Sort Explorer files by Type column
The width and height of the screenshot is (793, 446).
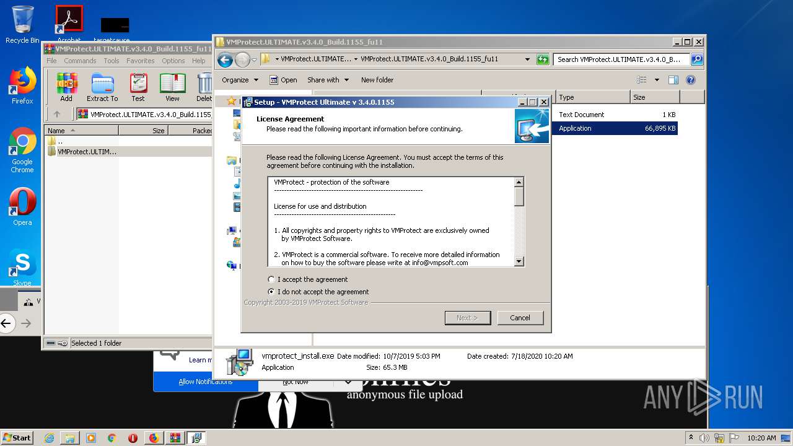coord(592,97)
